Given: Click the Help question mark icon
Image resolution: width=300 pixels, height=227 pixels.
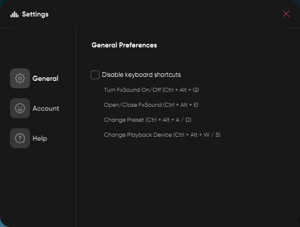Looking at the screenshot, I should click(20, 138).
